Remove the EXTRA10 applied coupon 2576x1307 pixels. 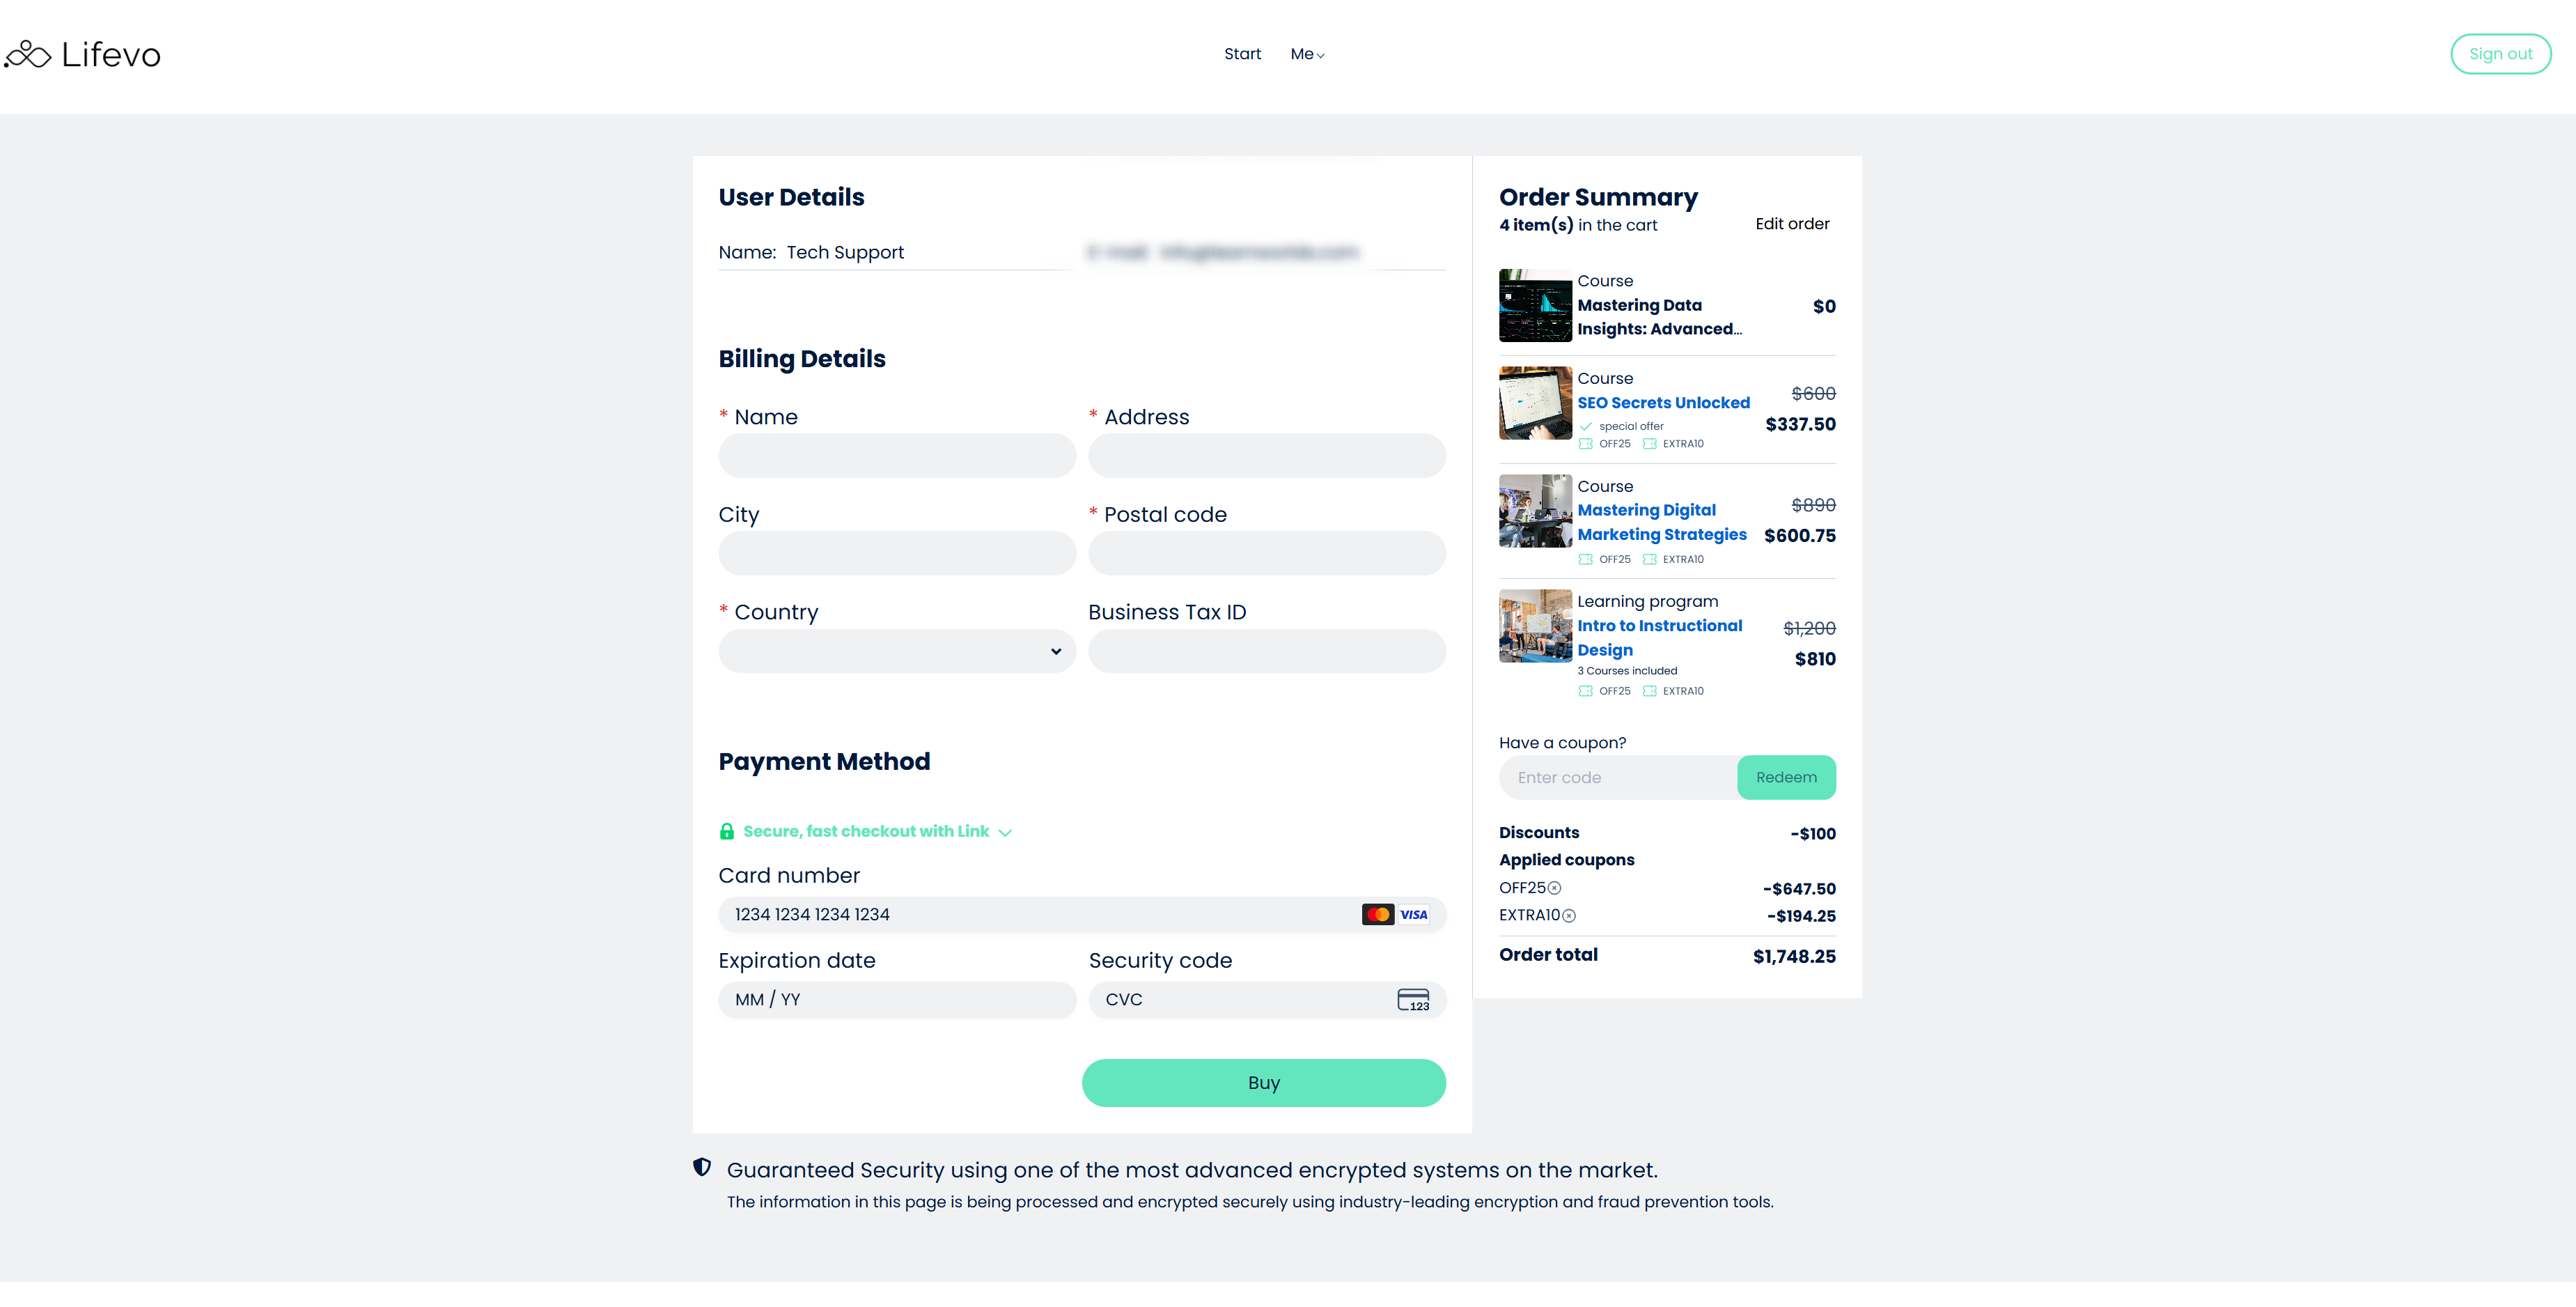(1568, 915)
